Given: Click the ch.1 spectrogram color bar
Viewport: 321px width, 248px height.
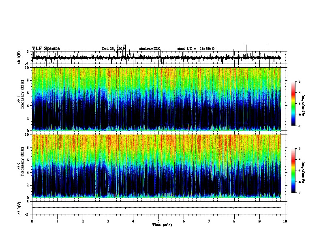Looking at the screenshot, I should pyautogui.click(x=293, y=104).
